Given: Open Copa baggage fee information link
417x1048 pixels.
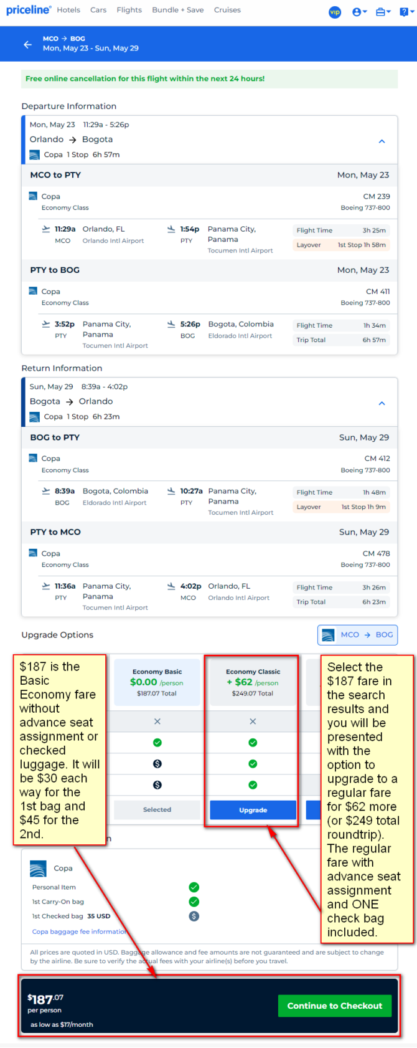Looking at the screenshot, I should (80, 931).
